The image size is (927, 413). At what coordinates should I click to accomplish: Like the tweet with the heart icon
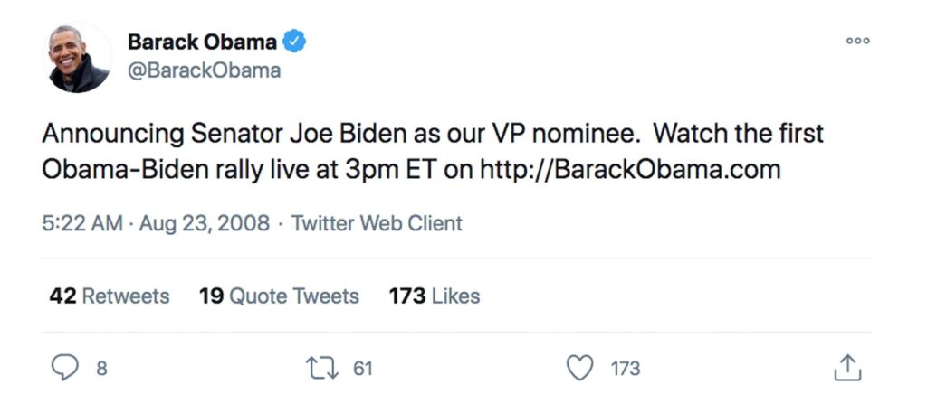click(579, 368)
